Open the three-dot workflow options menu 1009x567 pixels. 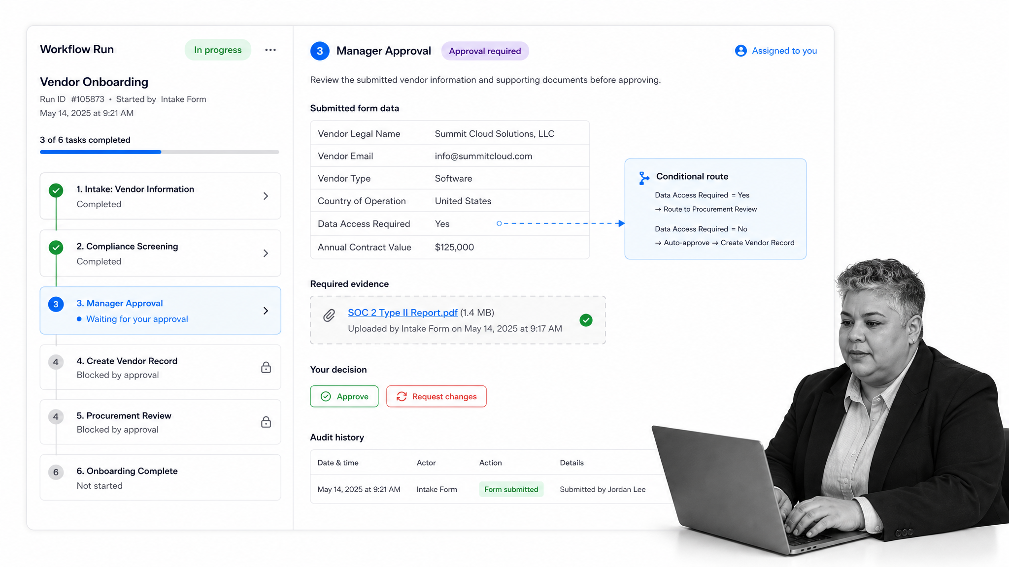270,50
